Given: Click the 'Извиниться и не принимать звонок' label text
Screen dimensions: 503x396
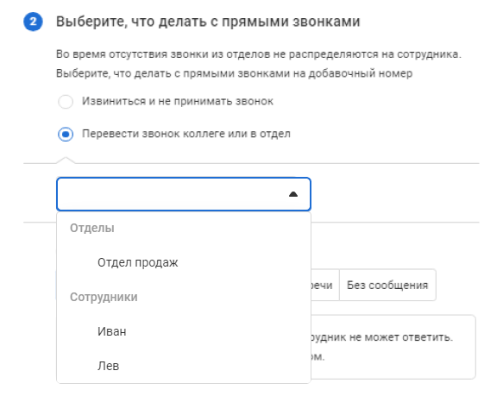Looking at the screenshot, I should pos(178,102).
